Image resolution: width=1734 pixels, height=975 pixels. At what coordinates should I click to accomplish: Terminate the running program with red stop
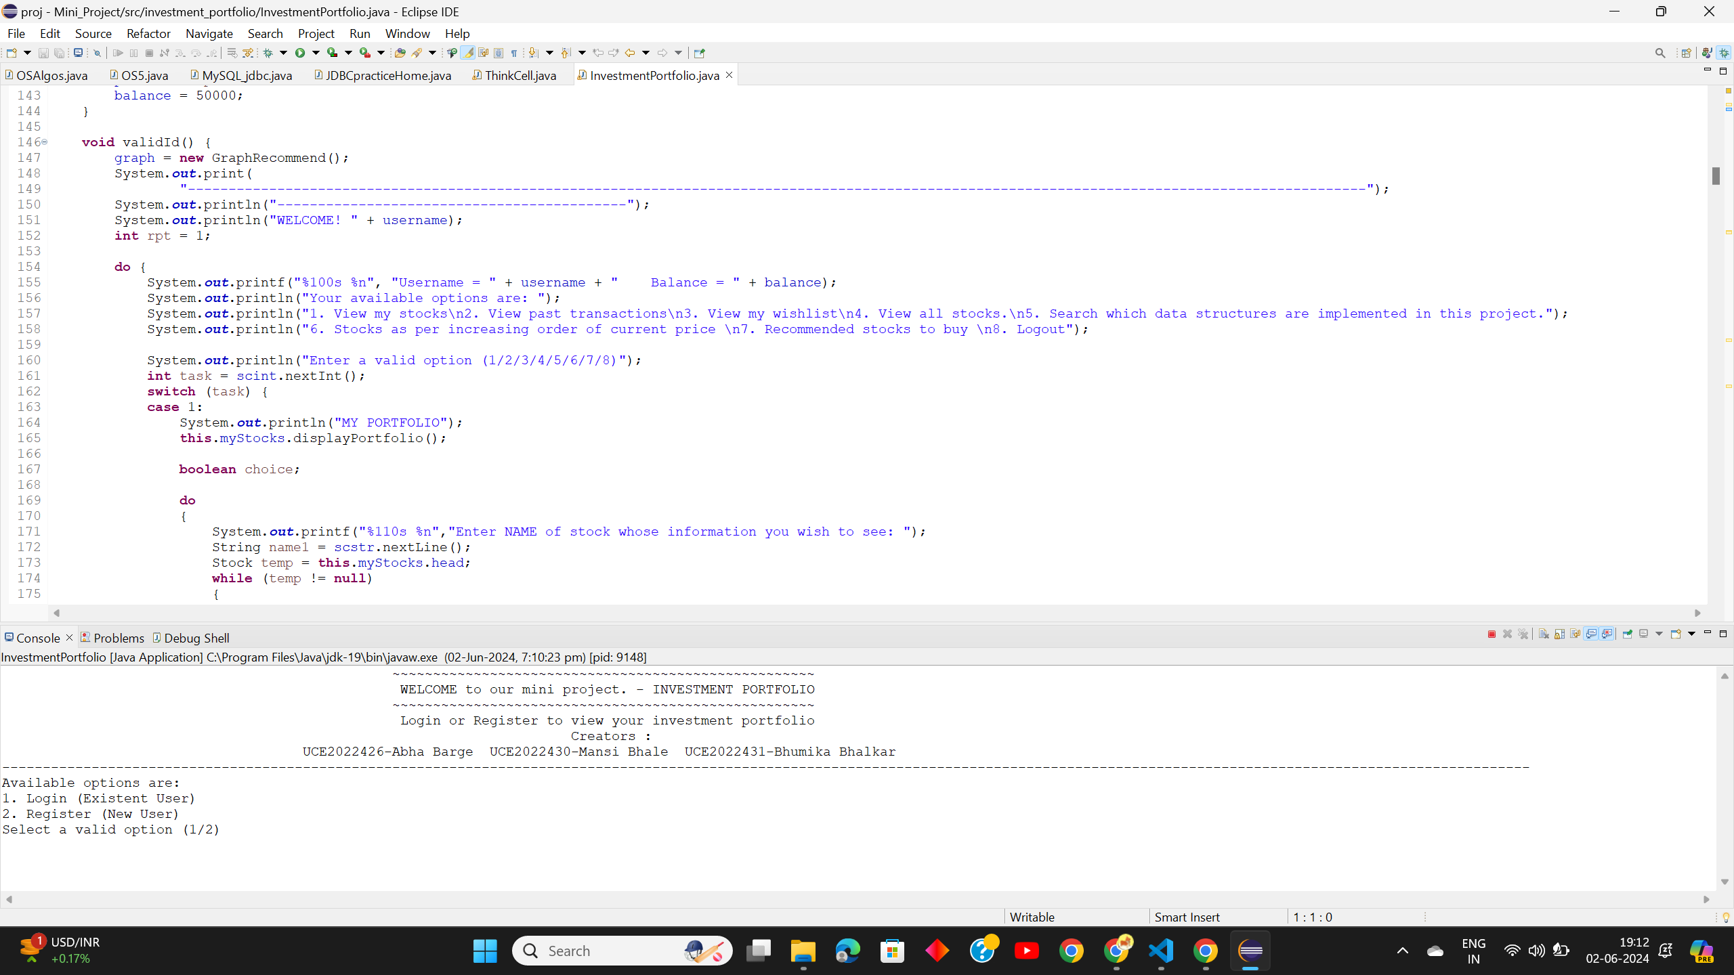pyautogui.click(x=1492, y=634)
